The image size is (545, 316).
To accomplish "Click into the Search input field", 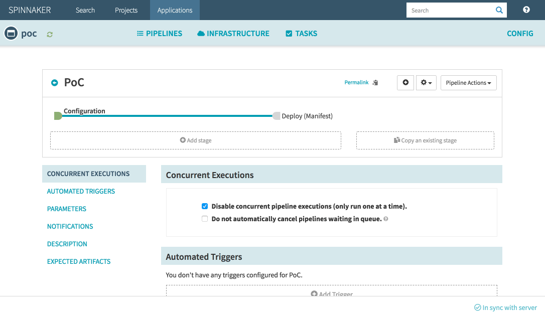I will tap(448, 10).
